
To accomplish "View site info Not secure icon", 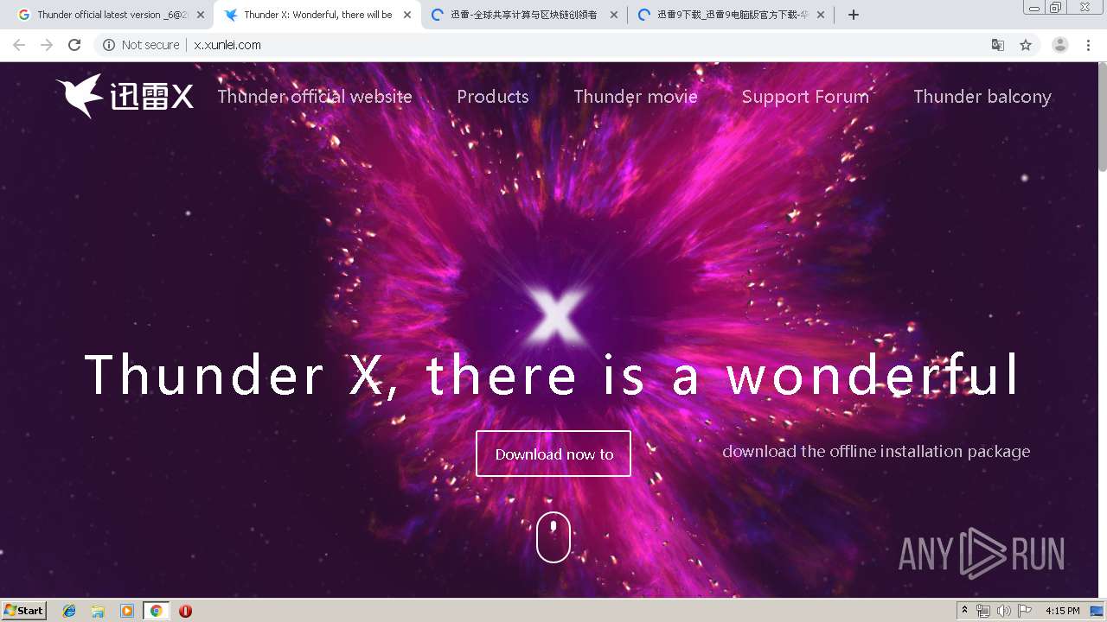I will [x=109, y=45].
